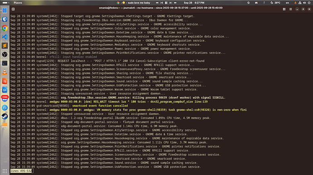This screenshot has width=313, height=175.
Task: Open the workspace indicator pill at top-left
Action: point(5,3)
